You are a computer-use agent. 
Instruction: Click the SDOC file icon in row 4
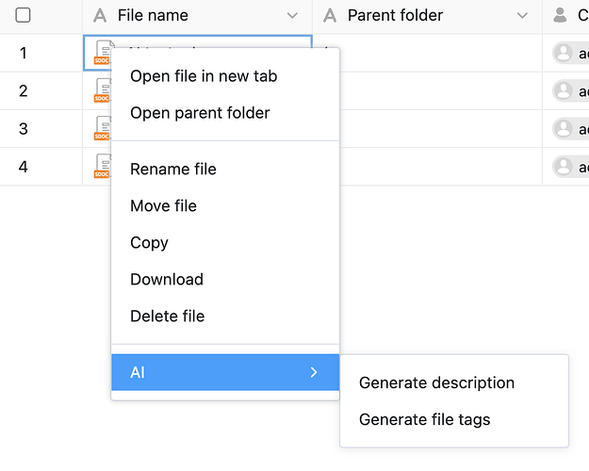click(x=101, y=167)
